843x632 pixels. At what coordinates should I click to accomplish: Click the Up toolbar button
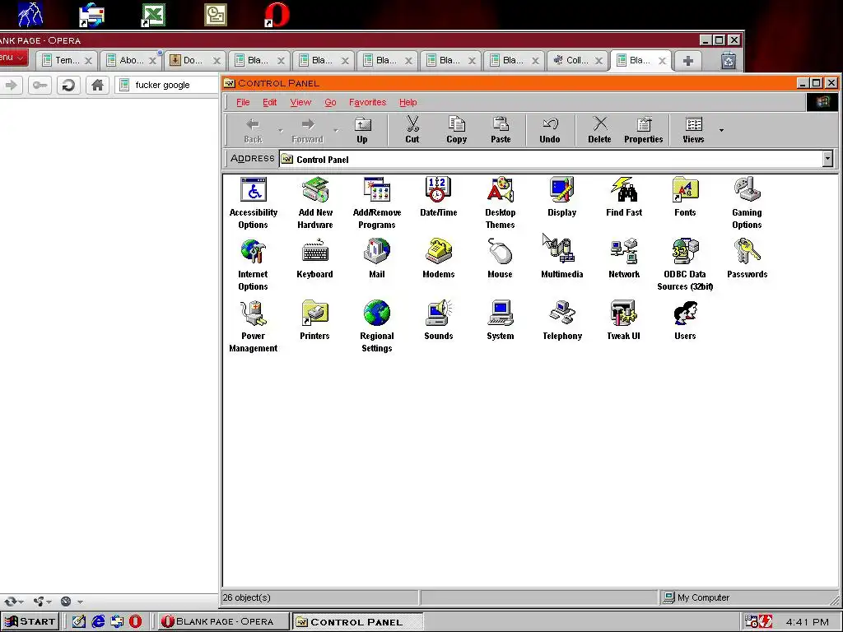pos(362,131)
